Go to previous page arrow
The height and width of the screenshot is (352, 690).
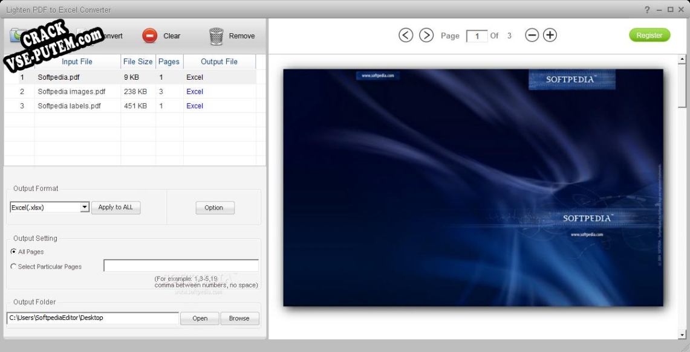coord(406,35)
